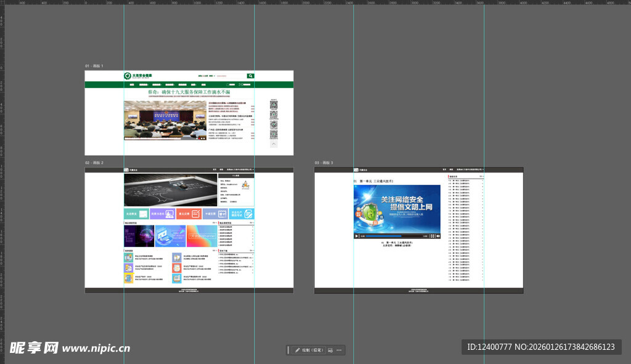The image size is (631, 364).
Task: Click the cartoon avatar in profile panel
Action: 245,184
